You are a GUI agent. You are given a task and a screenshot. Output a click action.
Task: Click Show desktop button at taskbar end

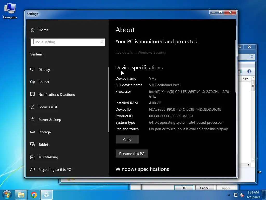point(264,195)
